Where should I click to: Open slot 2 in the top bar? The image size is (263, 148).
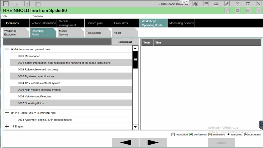coord(16,4)
